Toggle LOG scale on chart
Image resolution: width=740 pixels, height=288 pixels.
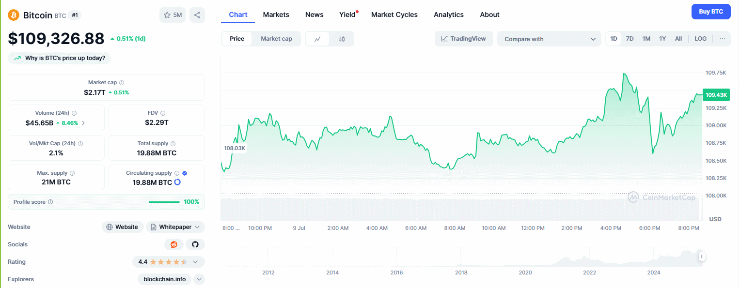coord(701,39)
